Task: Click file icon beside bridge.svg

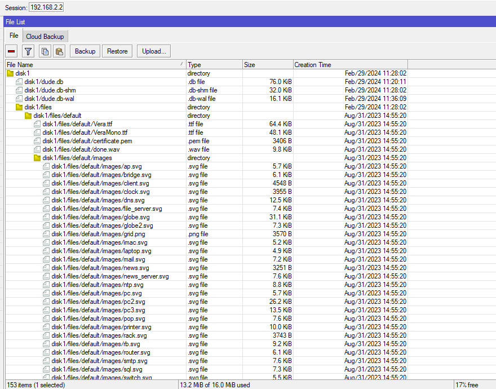Action: tap(46, 175)
